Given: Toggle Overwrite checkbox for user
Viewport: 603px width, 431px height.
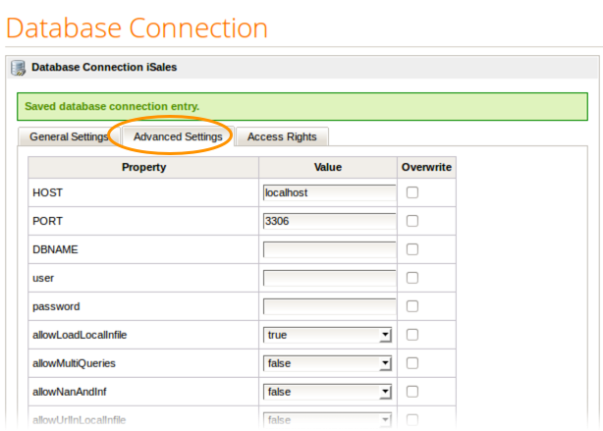Looking at the screenshot, I should click(x=412, y=278).
